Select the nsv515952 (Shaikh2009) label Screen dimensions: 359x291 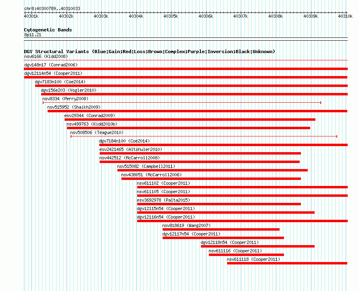(74, 107)
